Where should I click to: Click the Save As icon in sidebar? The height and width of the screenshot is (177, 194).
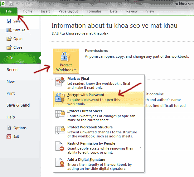pyautogui.click(x=9, y=30)
